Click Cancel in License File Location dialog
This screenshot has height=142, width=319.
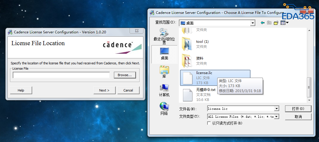(x=128, y=90)
